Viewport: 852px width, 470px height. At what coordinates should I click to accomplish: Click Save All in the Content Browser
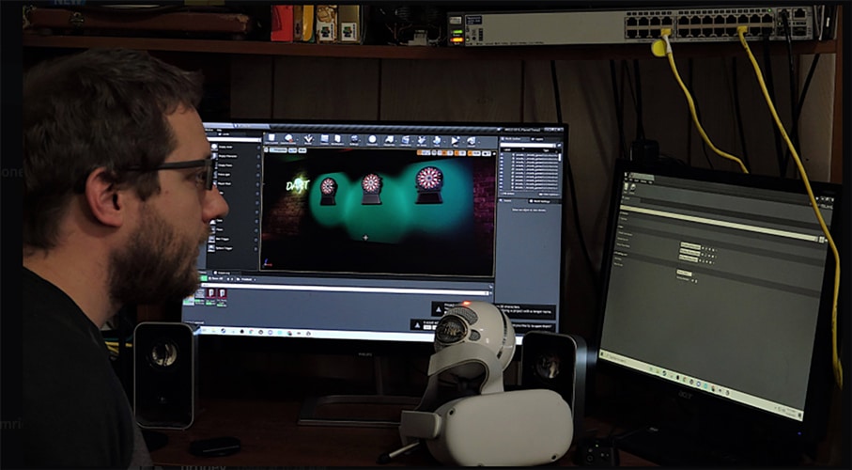[x=216, y=278]
